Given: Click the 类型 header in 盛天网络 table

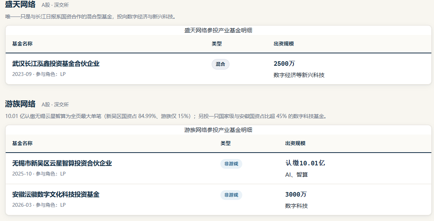Looking at the screenshot, I should pyautogui.click(x=217, y=44).
